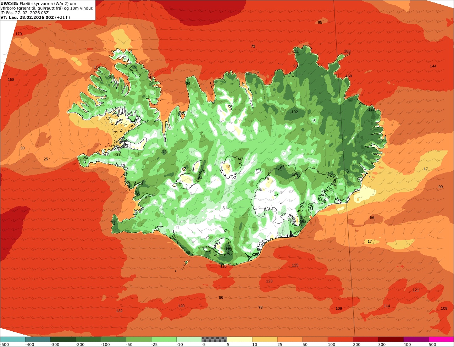Viewport: 454px width, 347px height.
Task: Click the legend label -500
Action: tap(4, 345)
